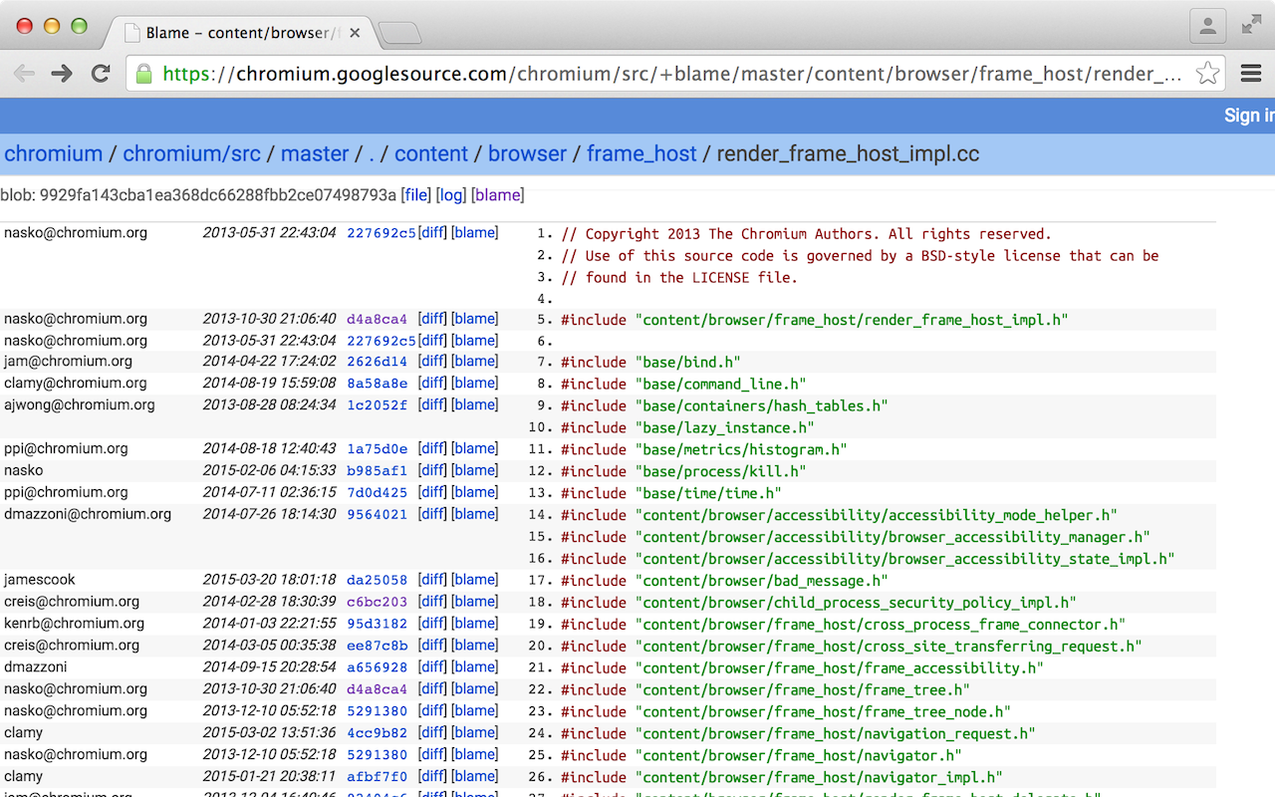Open blame on the 2626d14 row

(x=475, y=362)
